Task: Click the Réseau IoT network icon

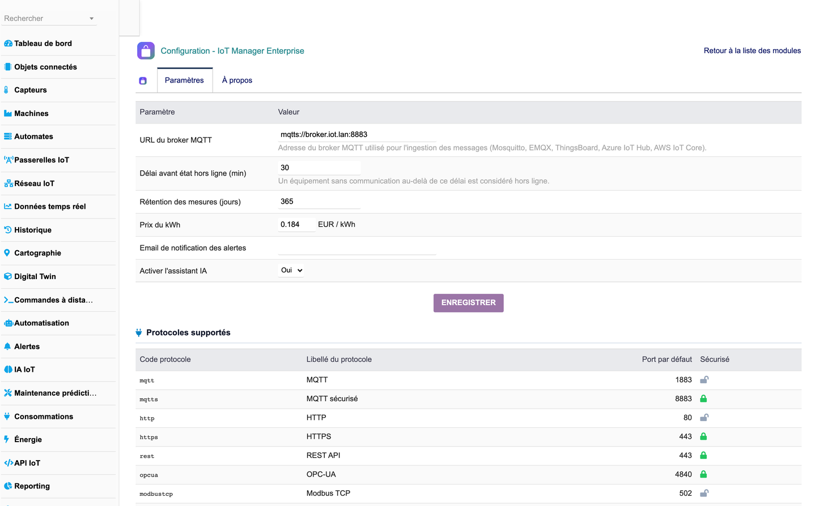Action: tap(9, 183)
